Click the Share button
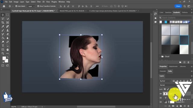This screenshot has height=108, width=193. [x=178, y=6]
